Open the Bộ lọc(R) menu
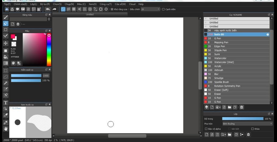 (45, 4)
